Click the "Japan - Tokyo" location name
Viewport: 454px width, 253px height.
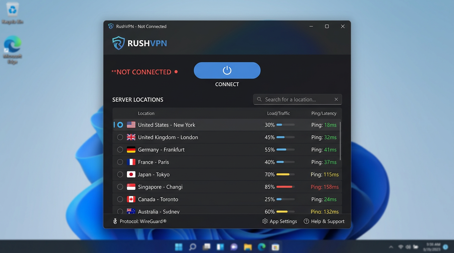[x=154, y=175]
